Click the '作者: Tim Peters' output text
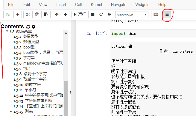 point(176,51)
